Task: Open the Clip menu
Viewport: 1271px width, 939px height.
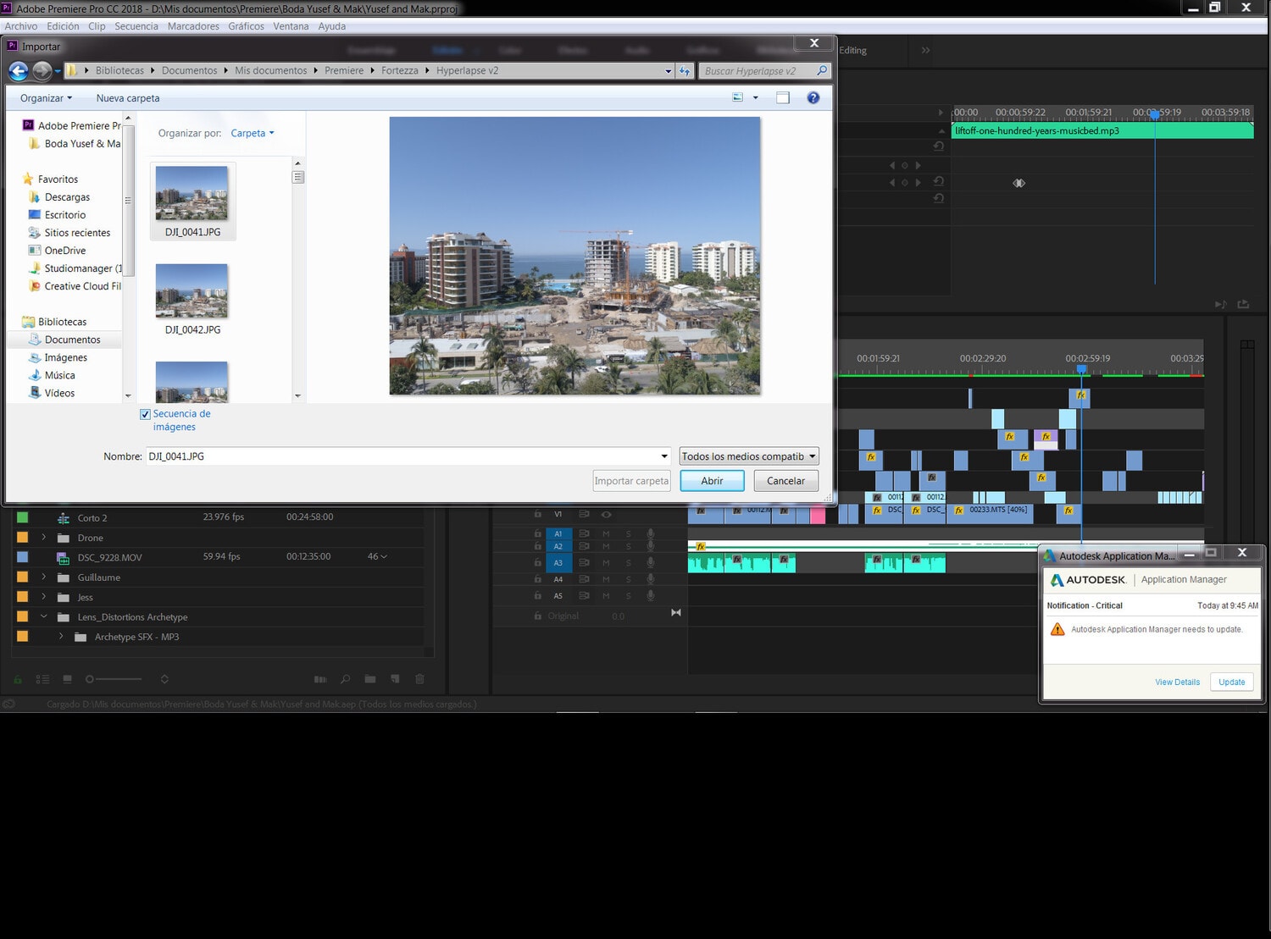Action: pos(97,26)
